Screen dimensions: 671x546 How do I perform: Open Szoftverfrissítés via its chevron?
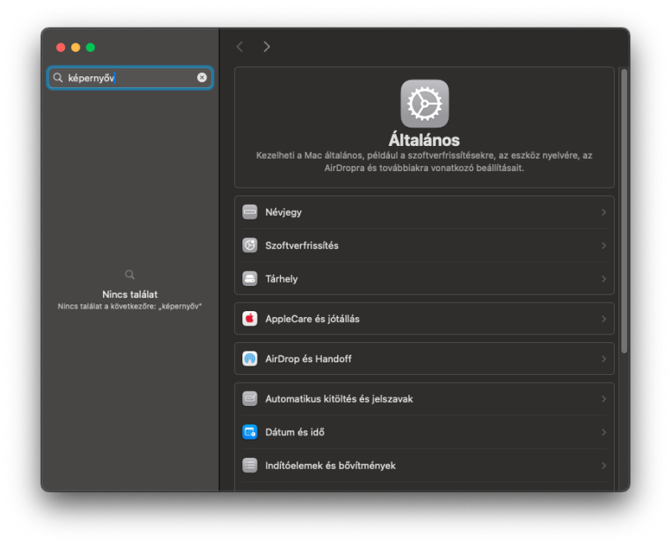[604, 246]
